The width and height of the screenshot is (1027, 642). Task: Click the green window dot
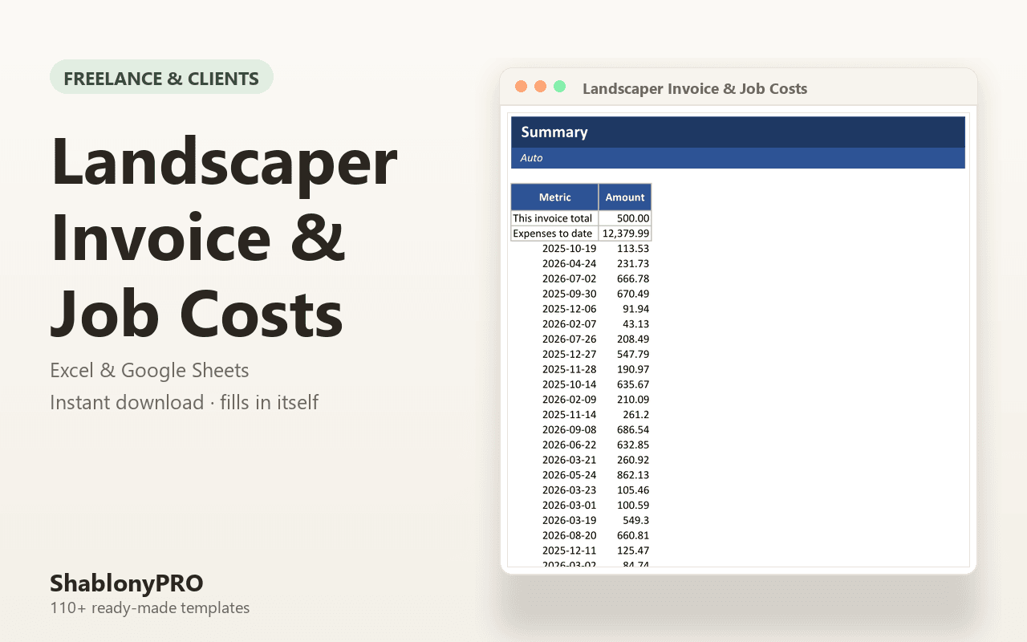point(560,87)
